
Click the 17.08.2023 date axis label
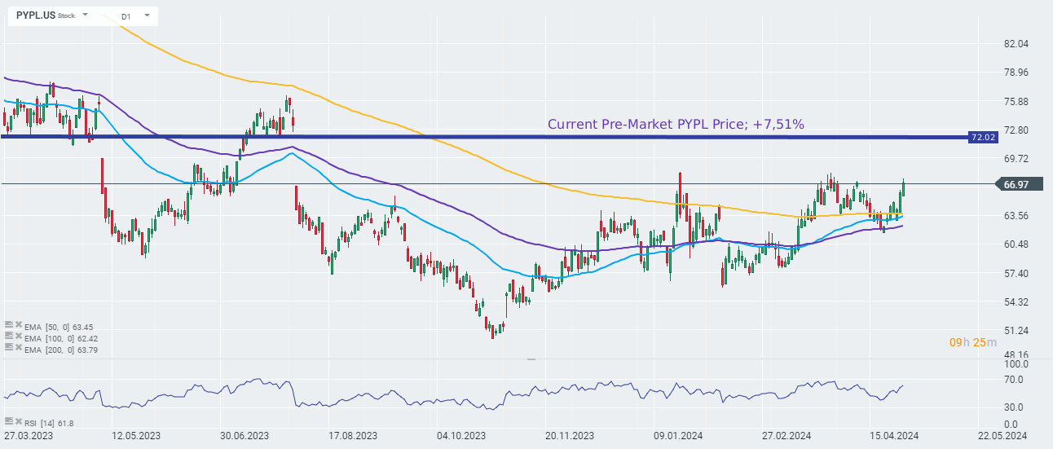[x=353, y=437]
